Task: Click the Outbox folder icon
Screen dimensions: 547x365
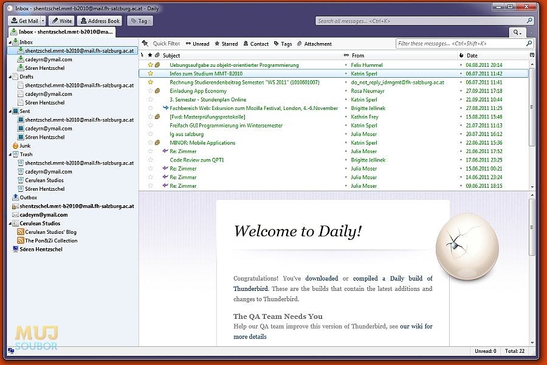Action: pyautogui.click(x=15, y=197)
